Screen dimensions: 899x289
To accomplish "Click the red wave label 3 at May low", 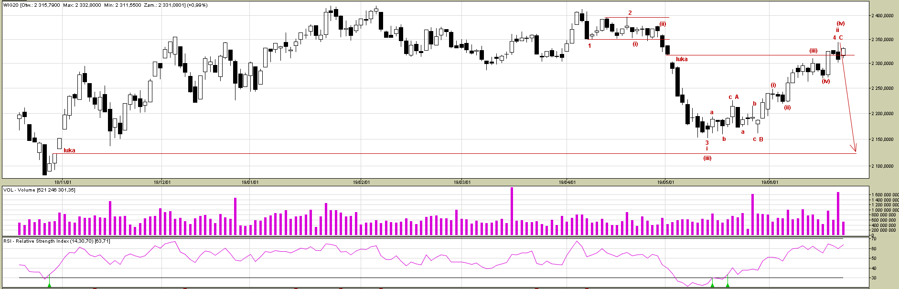I will click(707, 143).
